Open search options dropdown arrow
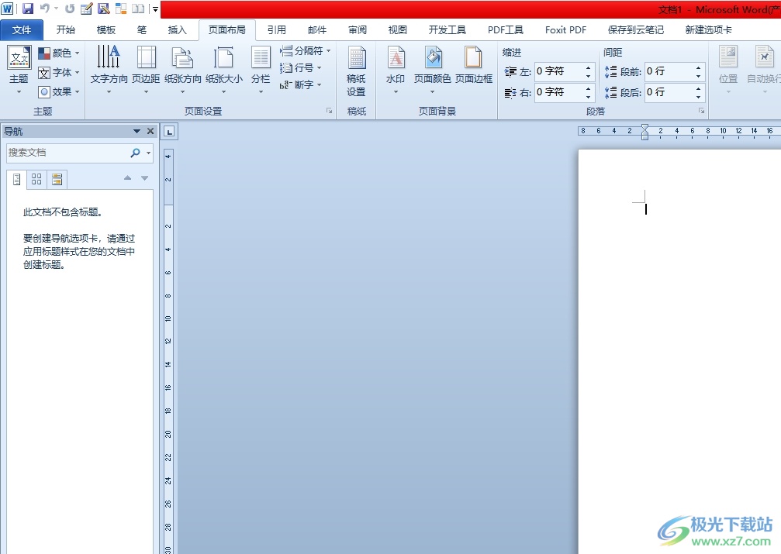 pos(148,153)
